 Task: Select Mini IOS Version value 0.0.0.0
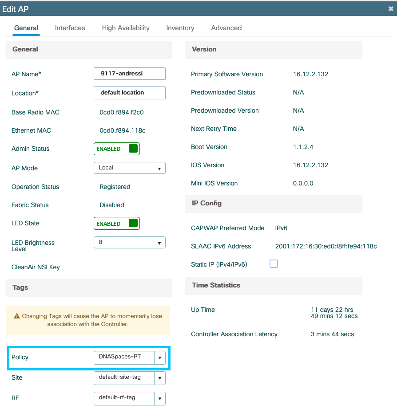(303, 183)
